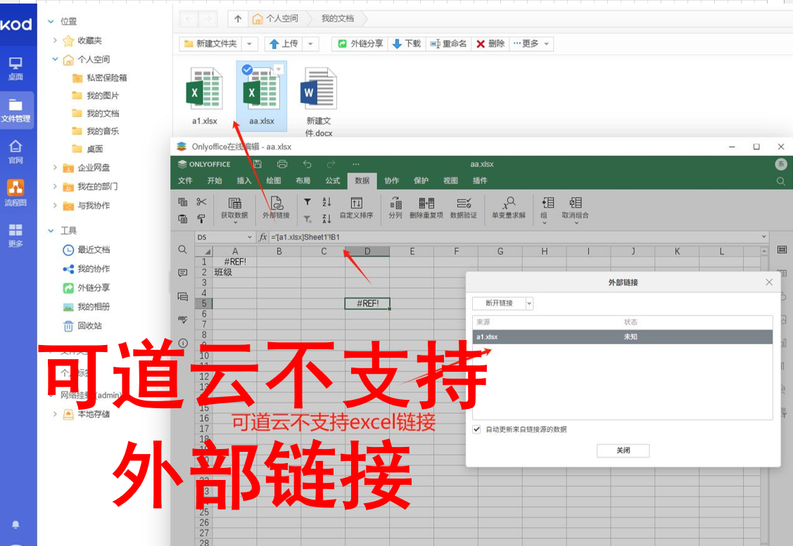The width and height of the screenshot is (793, 546).
Task: Click the 获取数据 ribbon icon
Action: (235, 208)
